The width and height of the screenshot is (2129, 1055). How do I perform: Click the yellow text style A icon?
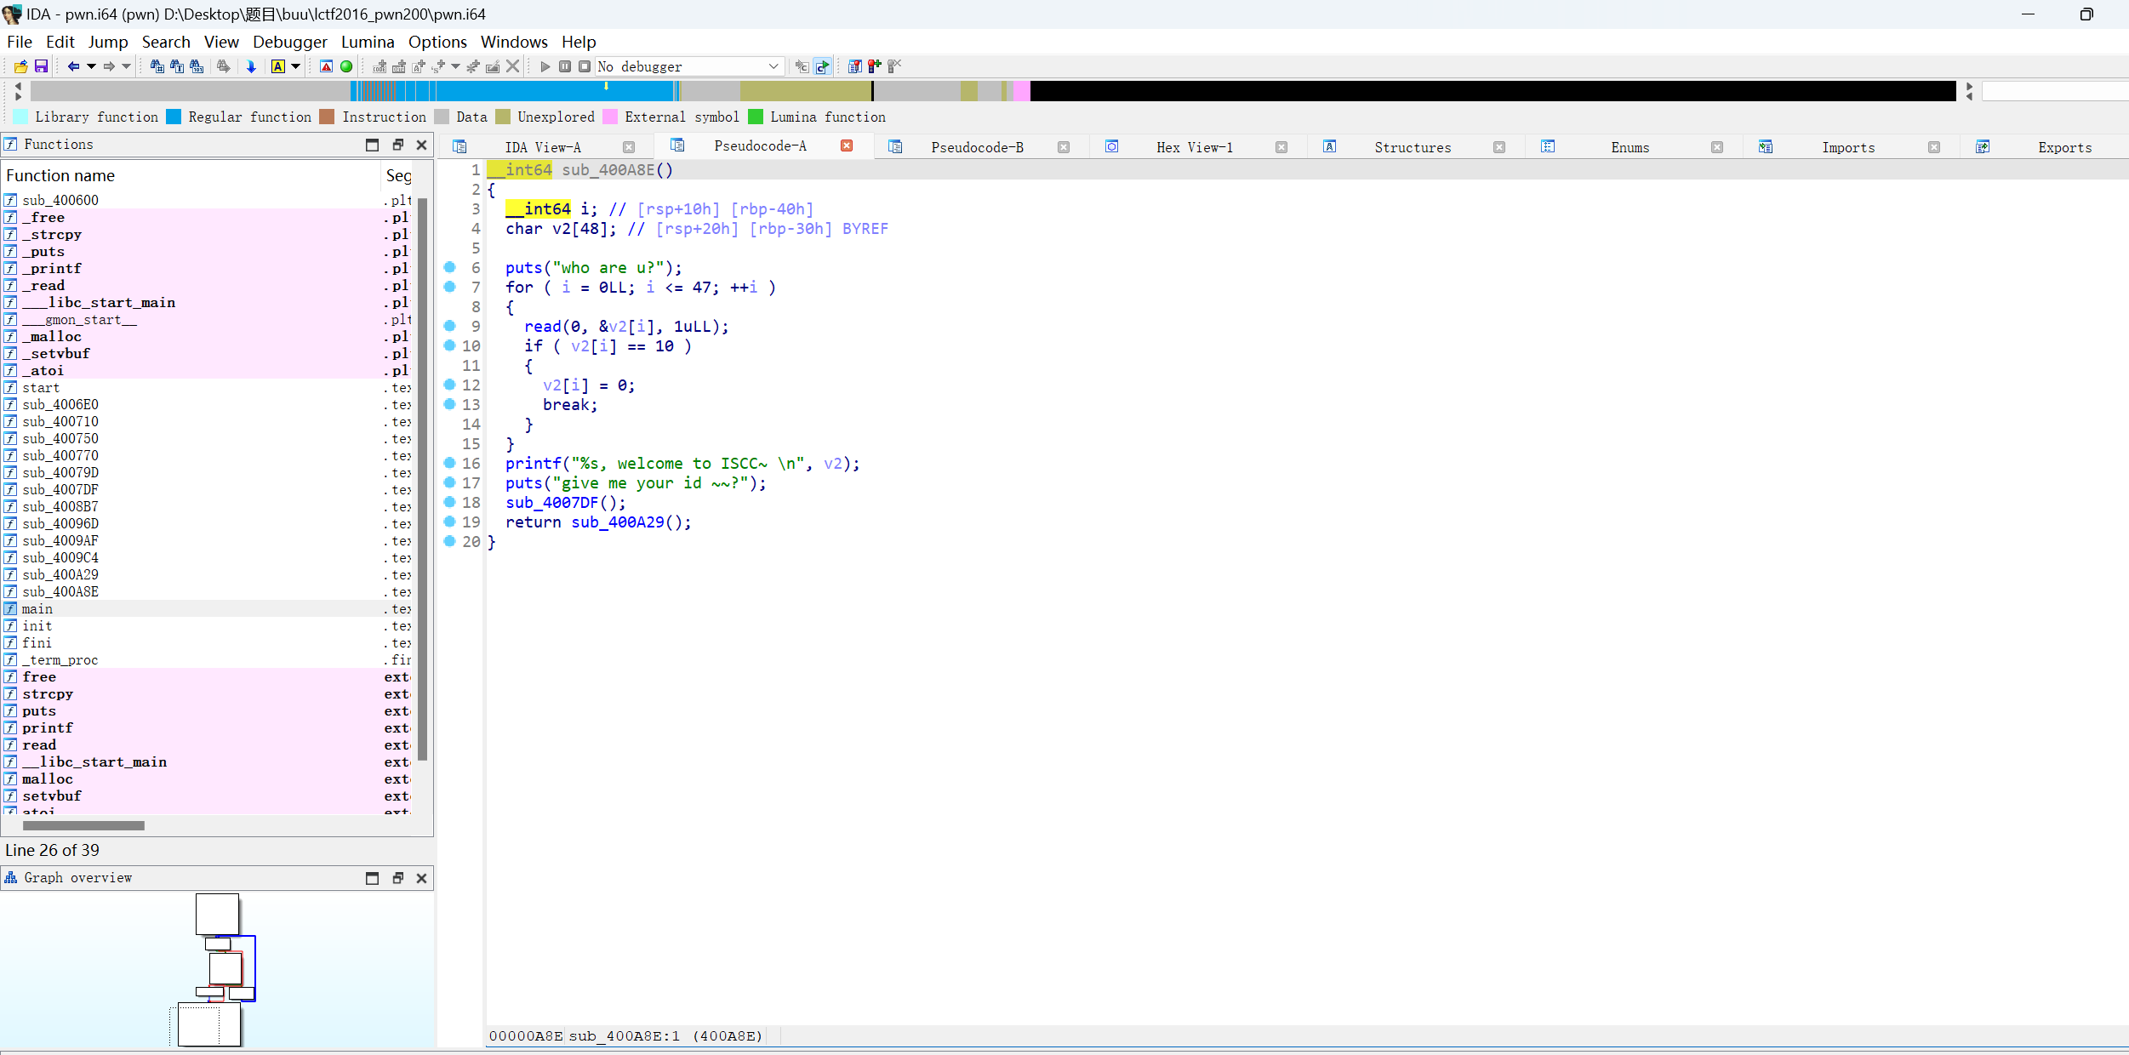pyautogui.click(x=278, y=66)
